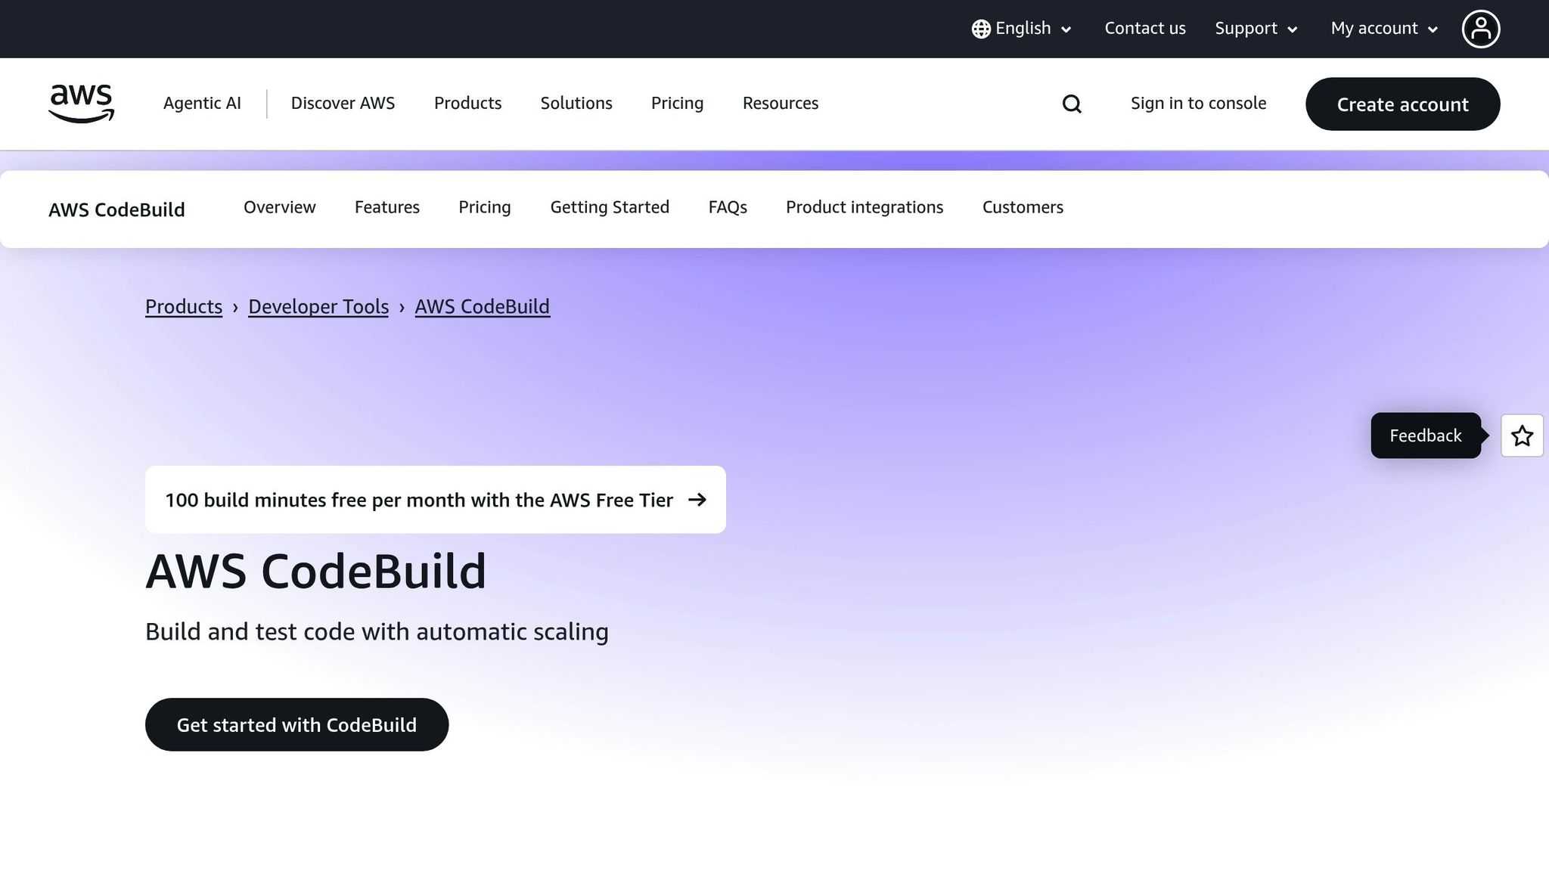The height and width of the screenshot is (871, 1549).
Task: Open the Products nav menu
Action: tap(467, 104)
